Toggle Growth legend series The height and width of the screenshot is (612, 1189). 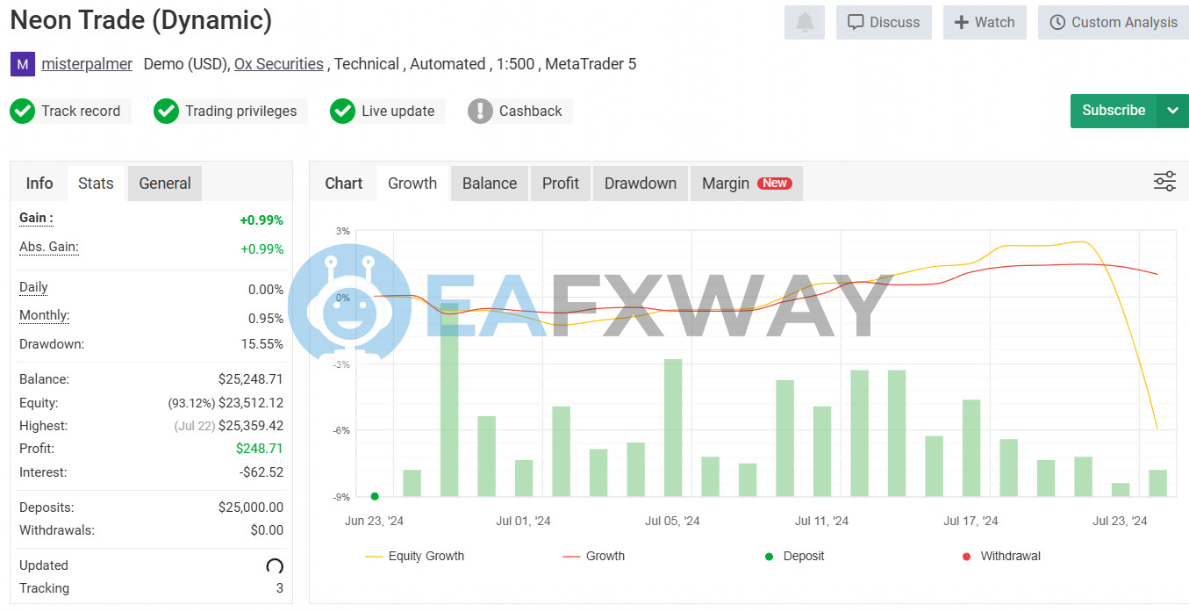click(593, 556)
